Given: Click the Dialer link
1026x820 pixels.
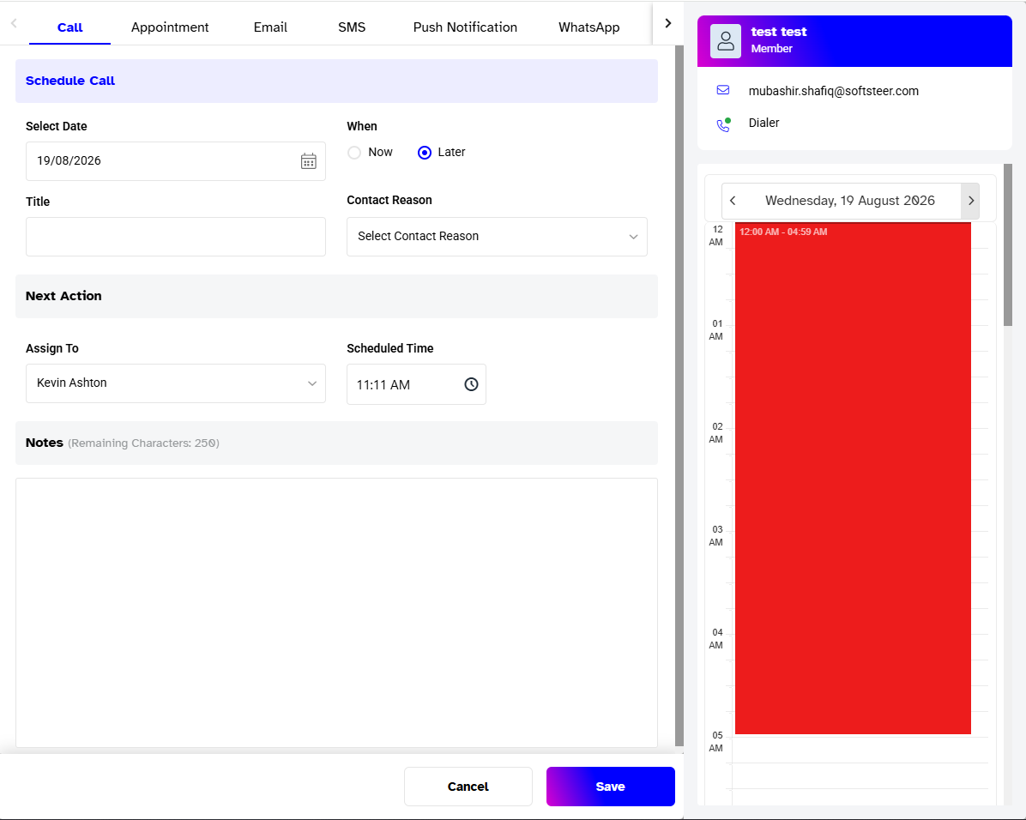Looking at the screenshot, I should coord(763,123).
